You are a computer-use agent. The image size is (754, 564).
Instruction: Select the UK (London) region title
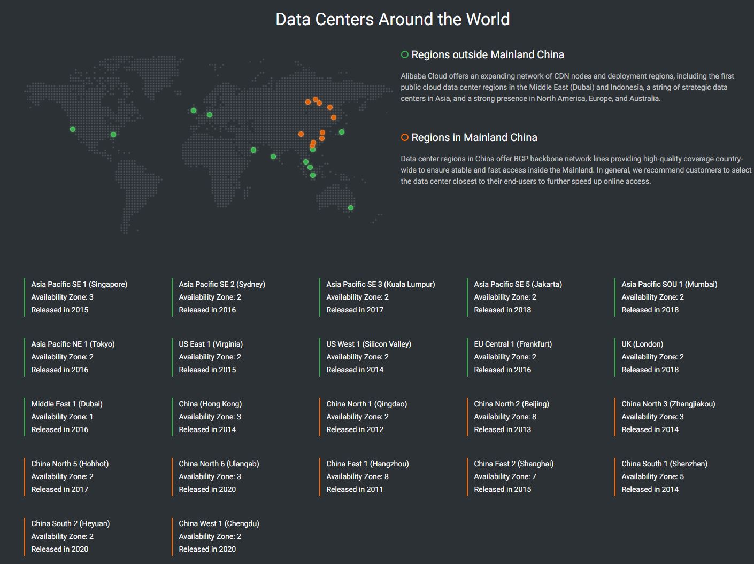coord(642,344)
